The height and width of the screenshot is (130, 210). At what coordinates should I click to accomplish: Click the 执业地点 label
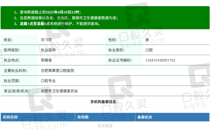12,60
